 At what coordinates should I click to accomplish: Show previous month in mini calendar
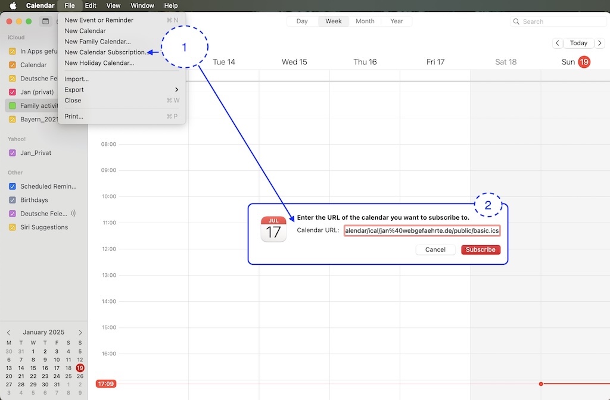tap(8, 333)
